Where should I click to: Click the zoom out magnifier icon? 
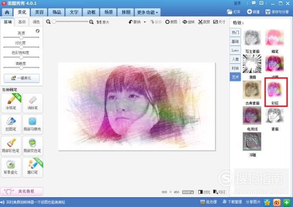coord(48,22)
